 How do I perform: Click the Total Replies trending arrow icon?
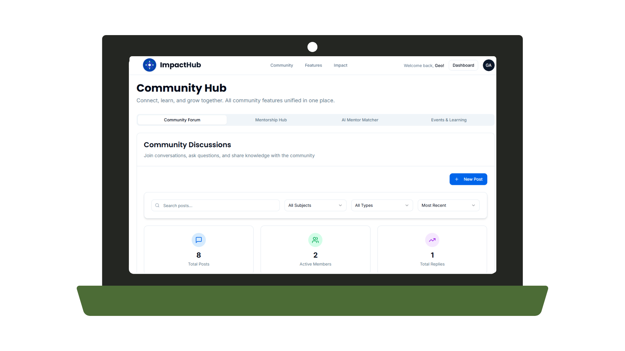(432, 240)
